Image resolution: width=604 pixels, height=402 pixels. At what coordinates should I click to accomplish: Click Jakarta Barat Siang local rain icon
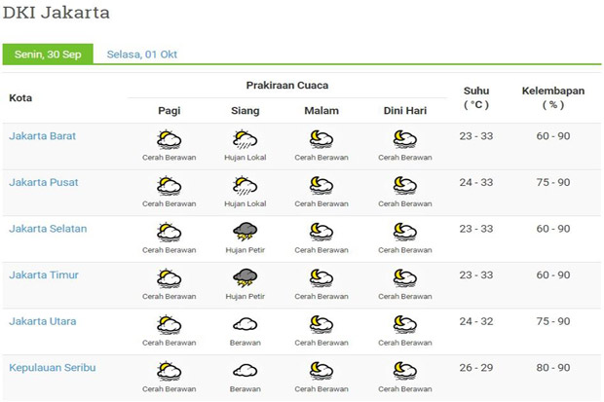coord(245,139)
